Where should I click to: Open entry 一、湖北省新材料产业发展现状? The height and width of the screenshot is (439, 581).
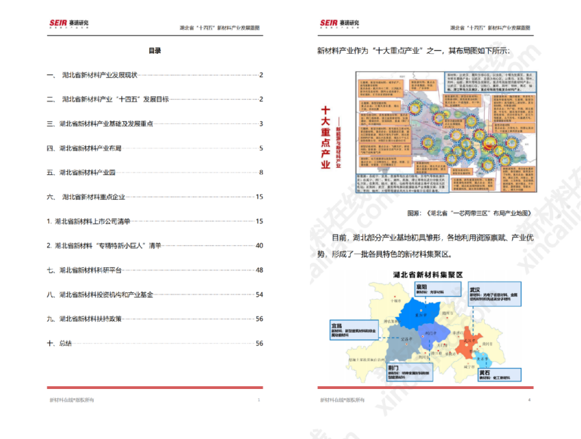pyautogui.click(x=155, y=75)
